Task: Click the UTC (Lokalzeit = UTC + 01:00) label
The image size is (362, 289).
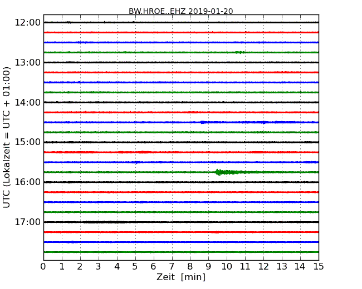Action: point(7,137)
